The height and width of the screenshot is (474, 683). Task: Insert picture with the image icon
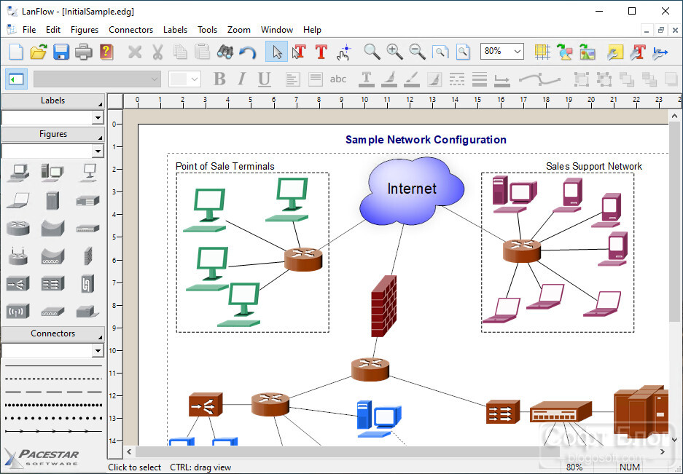pyautogui.click(x=588, y=52)
